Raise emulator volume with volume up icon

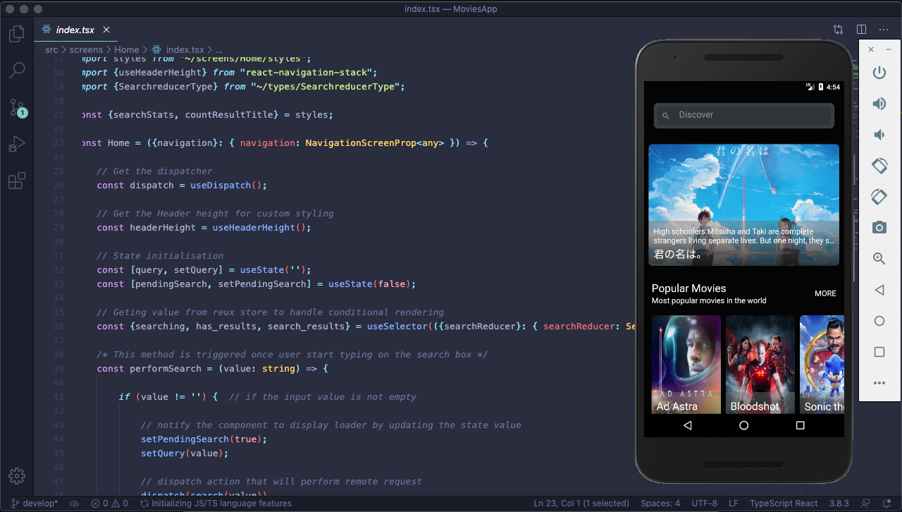(879, 104)
